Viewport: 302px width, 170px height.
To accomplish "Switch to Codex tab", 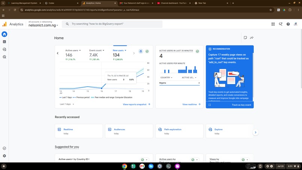I will pyautogui.click(x=61, y=3).
